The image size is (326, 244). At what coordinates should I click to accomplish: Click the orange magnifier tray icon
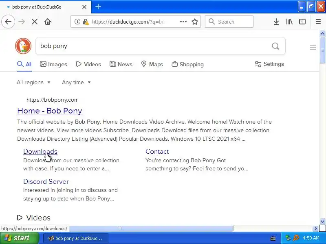point(296,238)
